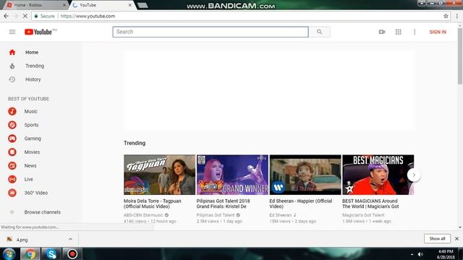Screen dimensions: 463x260
Task: Visit Pilipinas Got Talent channel link
Action: (x=216, y=215)
